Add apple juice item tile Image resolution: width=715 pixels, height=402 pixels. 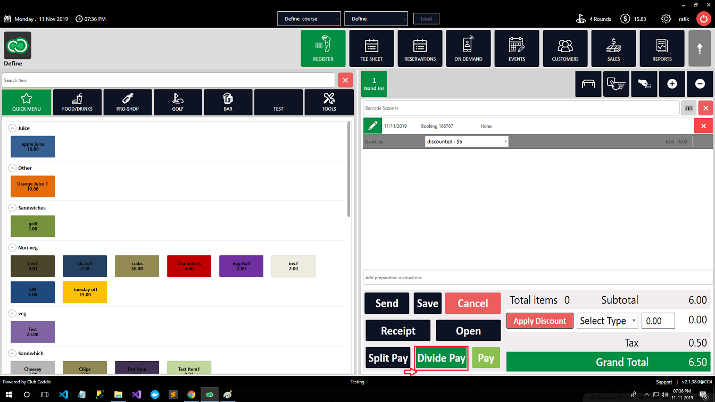[x=32, y=147]
